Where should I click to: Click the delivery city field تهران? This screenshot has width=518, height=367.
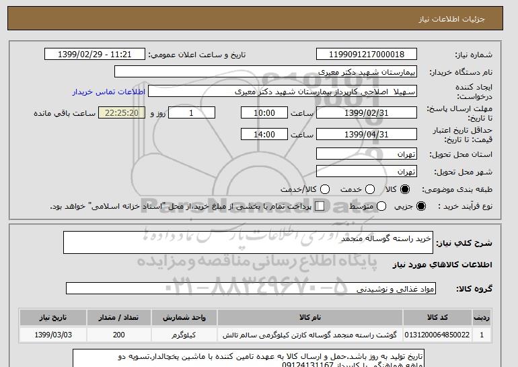[x=367, y=171]
